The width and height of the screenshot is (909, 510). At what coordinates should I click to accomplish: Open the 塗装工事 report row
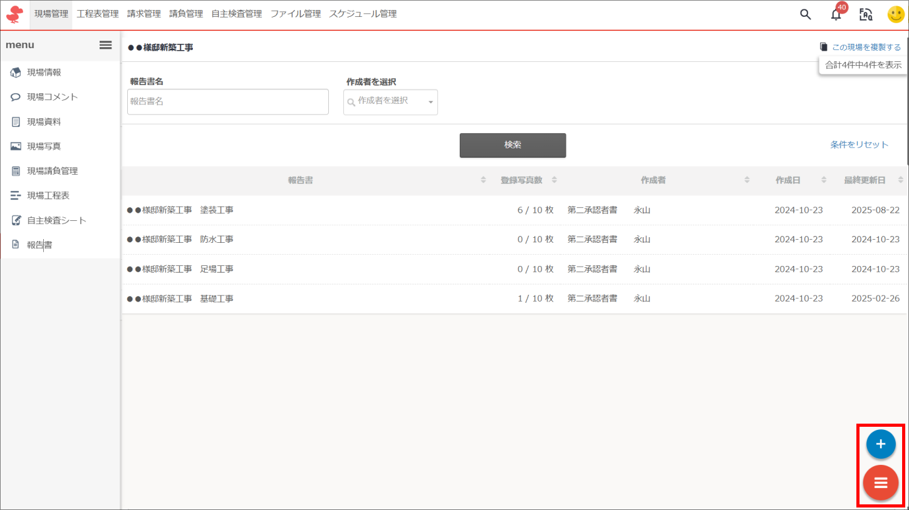(x=180, y=210)
